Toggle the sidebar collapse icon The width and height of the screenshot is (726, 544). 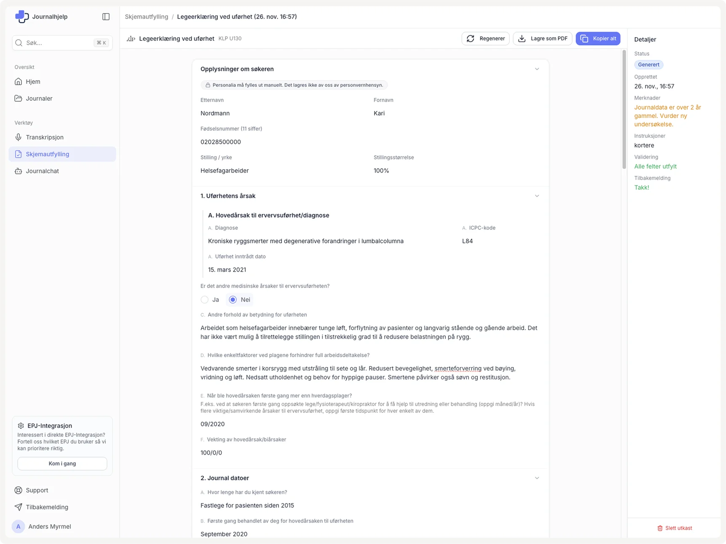106,16
